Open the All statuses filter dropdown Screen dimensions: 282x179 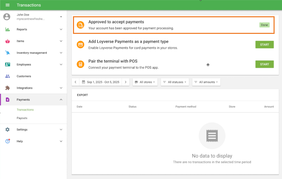click(x=175, y=82)
